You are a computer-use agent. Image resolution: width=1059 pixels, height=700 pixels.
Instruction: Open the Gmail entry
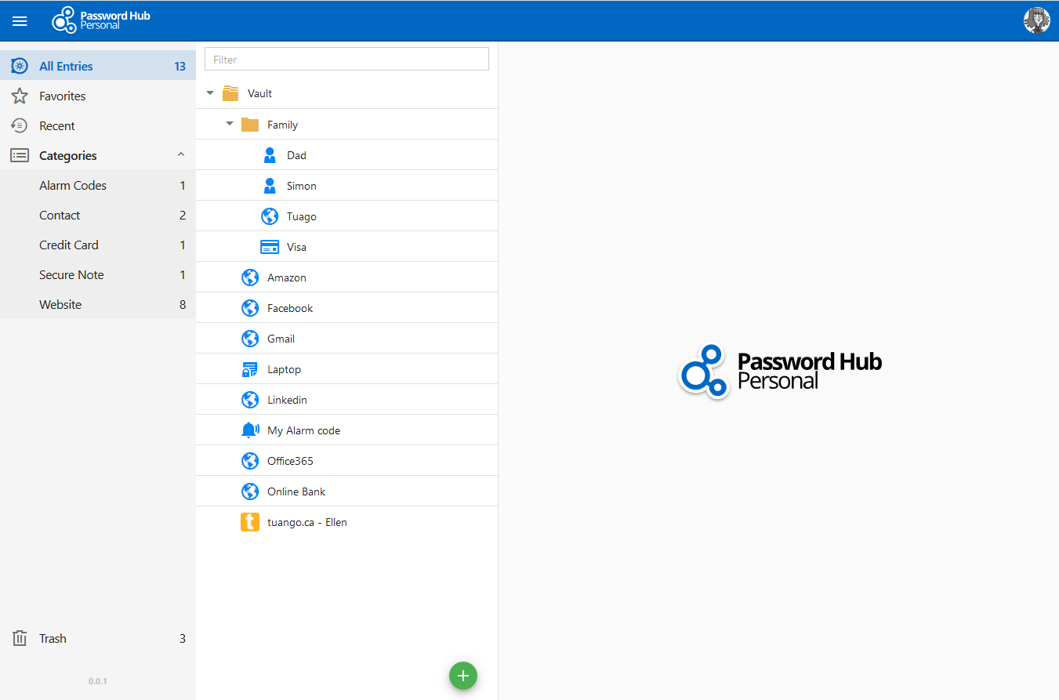[x=346, y=339]
